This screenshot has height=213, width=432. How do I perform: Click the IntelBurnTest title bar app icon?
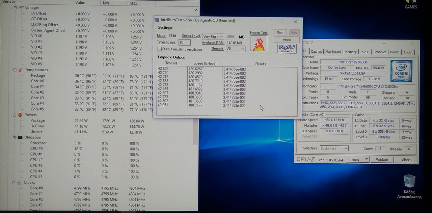pyautogui.click(x=157, y=20)
